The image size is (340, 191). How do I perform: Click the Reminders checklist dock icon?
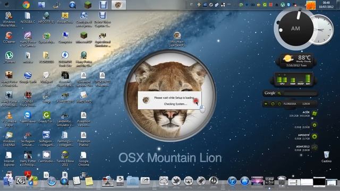click(x=76, y=181)
